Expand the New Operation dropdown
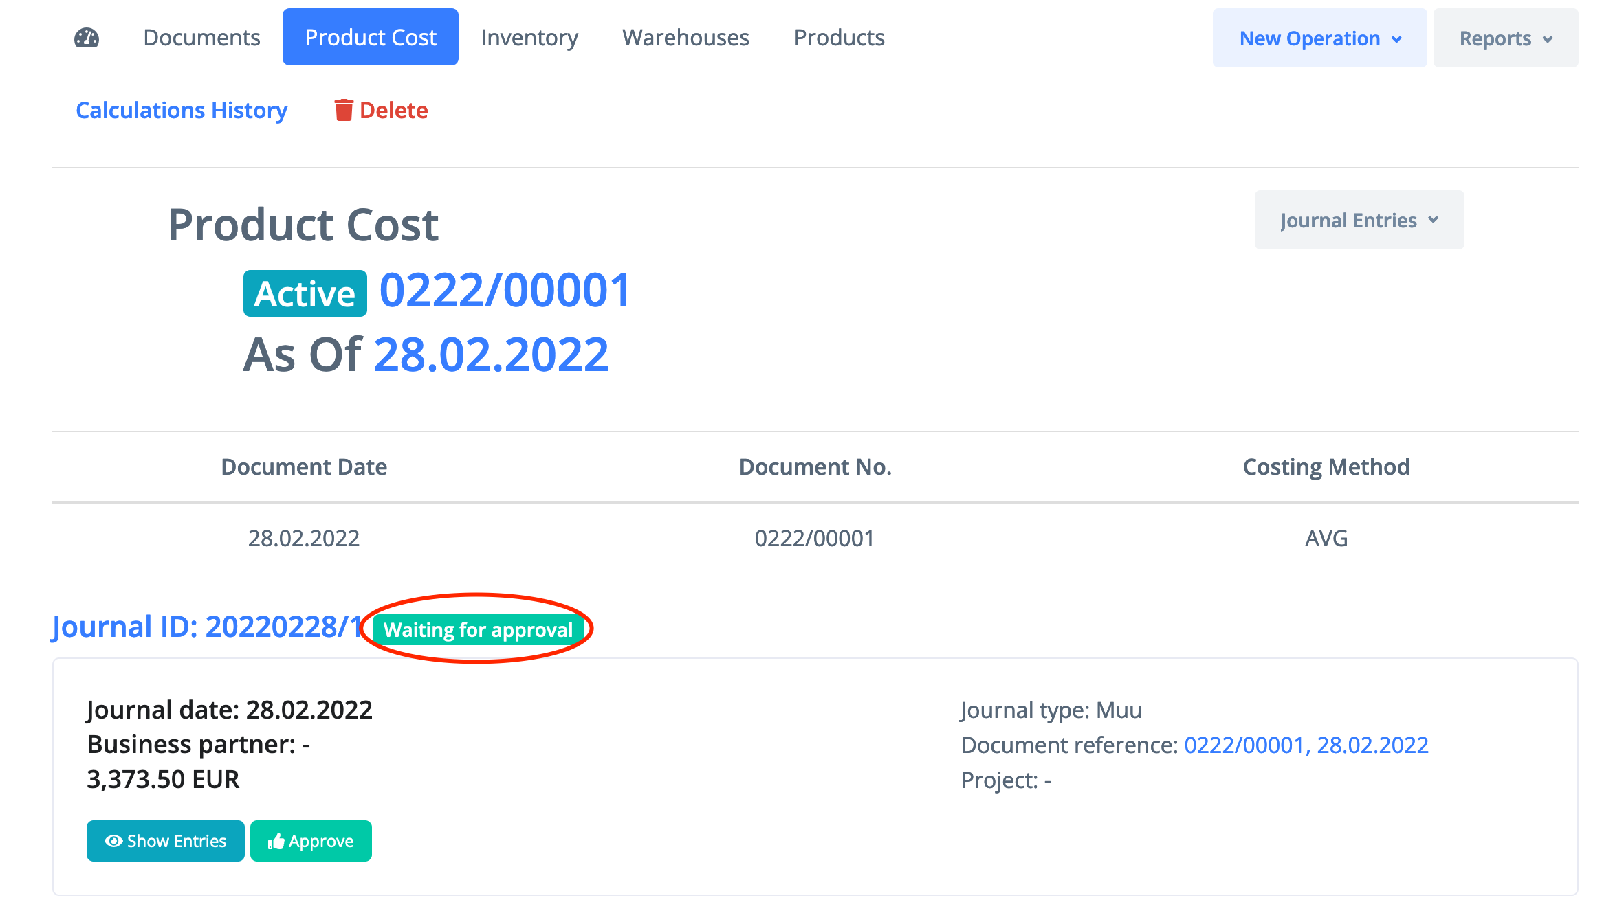Viewport: 1613px width, 922px height. [x=1319, y=38]
